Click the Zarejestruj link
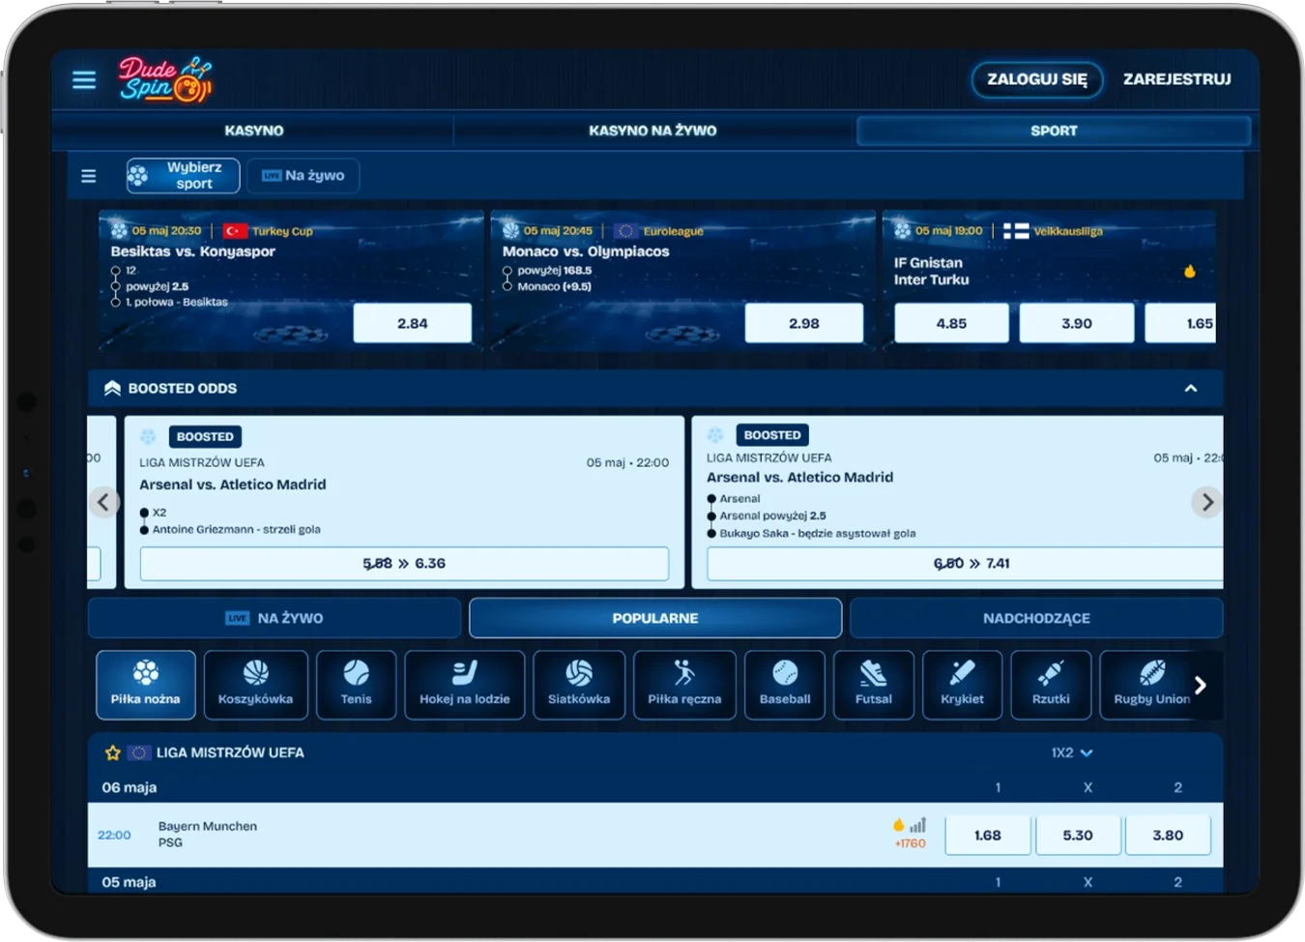The image size is (1305, 942). coord(1177,79)
